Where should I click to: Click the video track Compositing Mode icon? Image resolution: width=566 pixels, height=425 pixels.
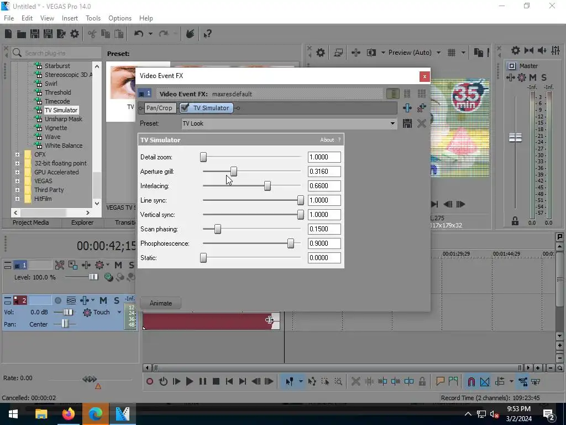click(x=108, y=277)
